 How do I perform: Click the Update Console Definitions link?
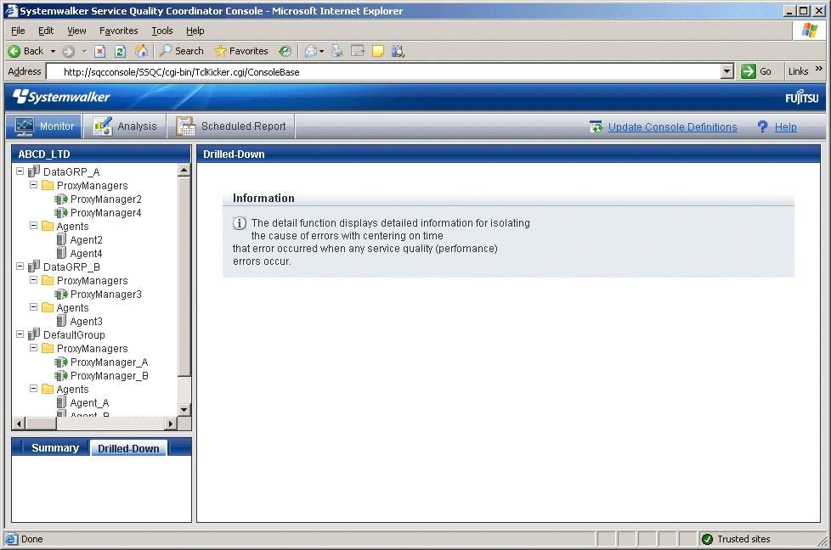click(x=673, y=127)
